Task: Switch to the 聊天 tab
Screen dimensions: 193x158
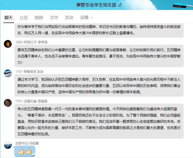Action: (x=9, y=17)
